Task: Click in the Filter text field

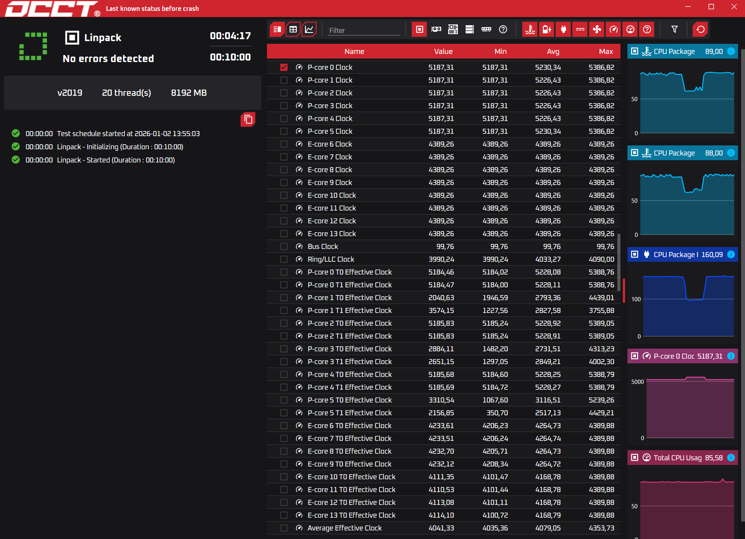Action: (364, 30)
